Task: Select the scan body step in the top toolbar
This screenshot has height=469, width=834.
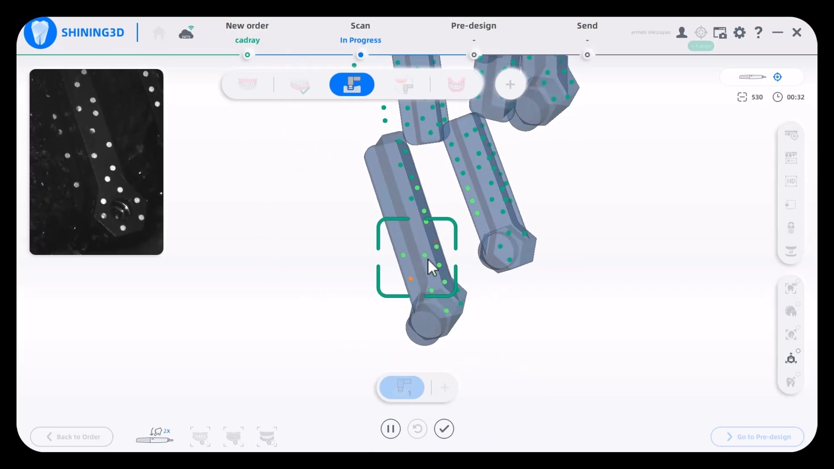Action: (352, 84)
